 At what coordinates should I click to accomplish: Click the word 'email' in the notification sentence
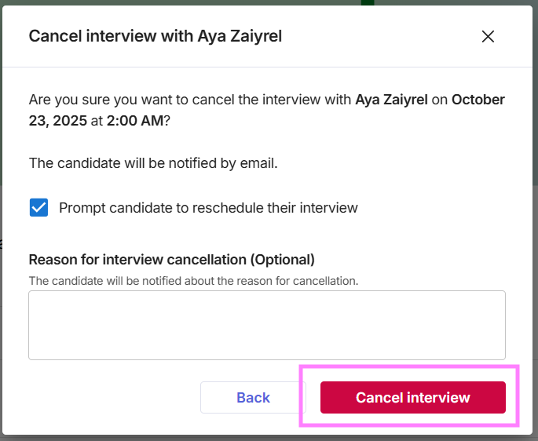coord(260,163)
